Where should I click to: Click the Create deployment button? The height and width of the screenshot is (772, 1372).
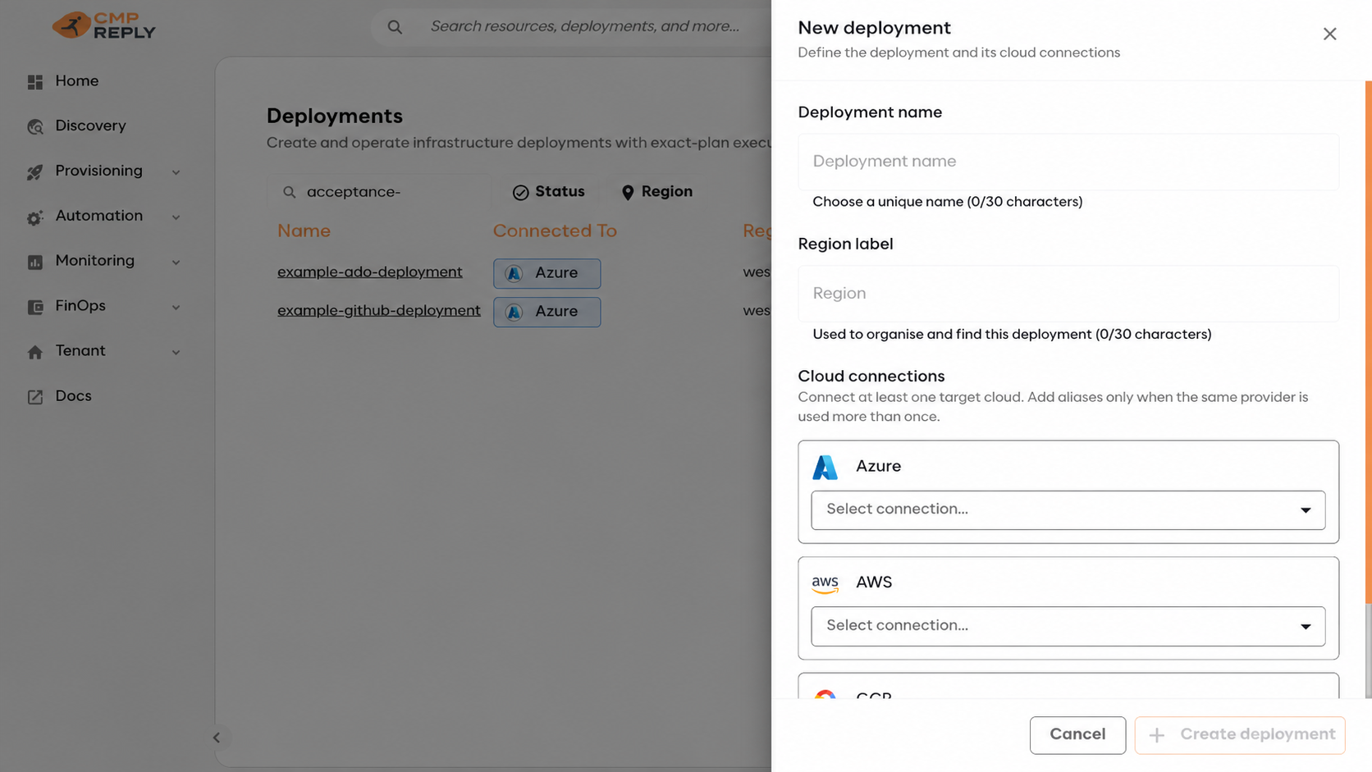(x=1240, y=735)
